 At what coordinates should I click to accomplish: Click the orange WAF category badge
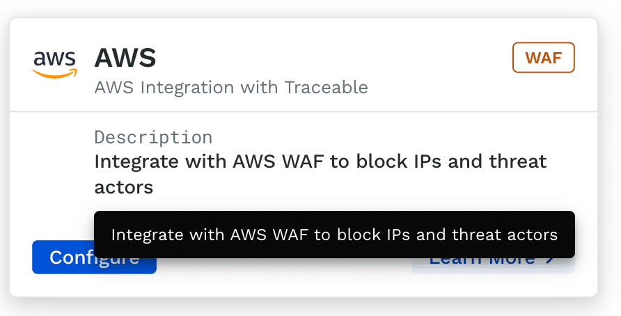[x=543, y=58]
